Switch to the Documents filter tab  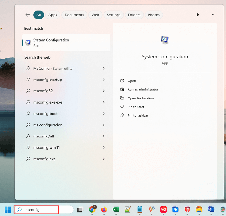[74, 15]
